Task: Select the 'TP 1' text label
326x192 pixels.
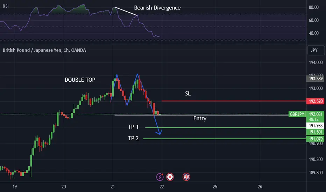Action: click(133, 127)
